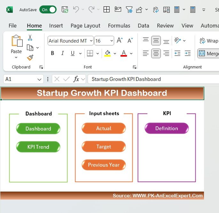Viewport: 219px width, 213px height.
Task: Toggle Middle Align for cell
Action: click(156, 41)
